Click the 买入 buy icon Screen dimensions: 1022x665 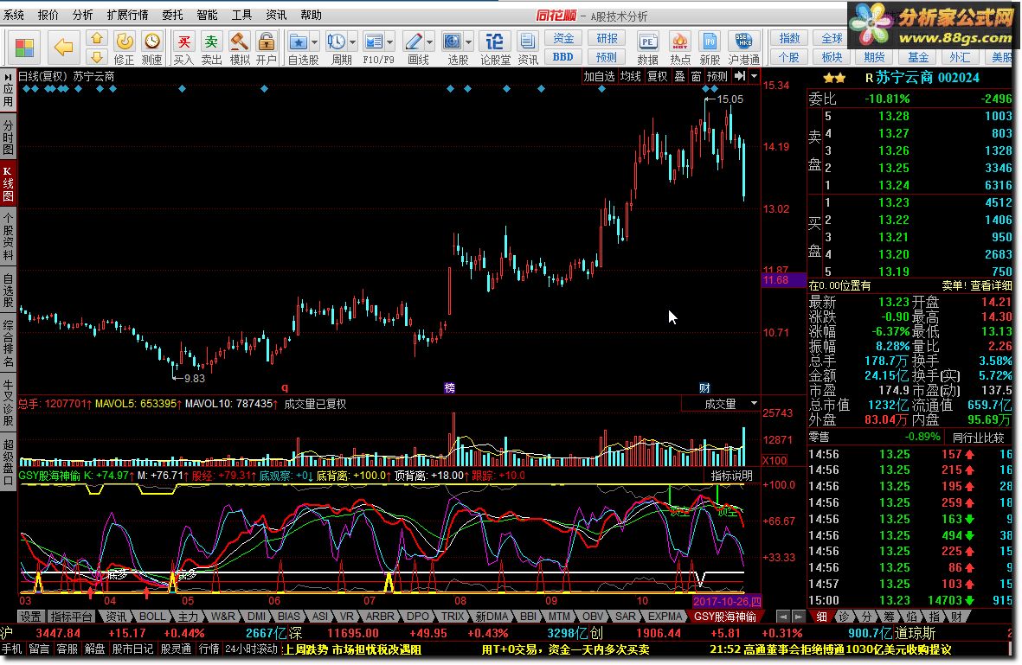click(183, 42)
